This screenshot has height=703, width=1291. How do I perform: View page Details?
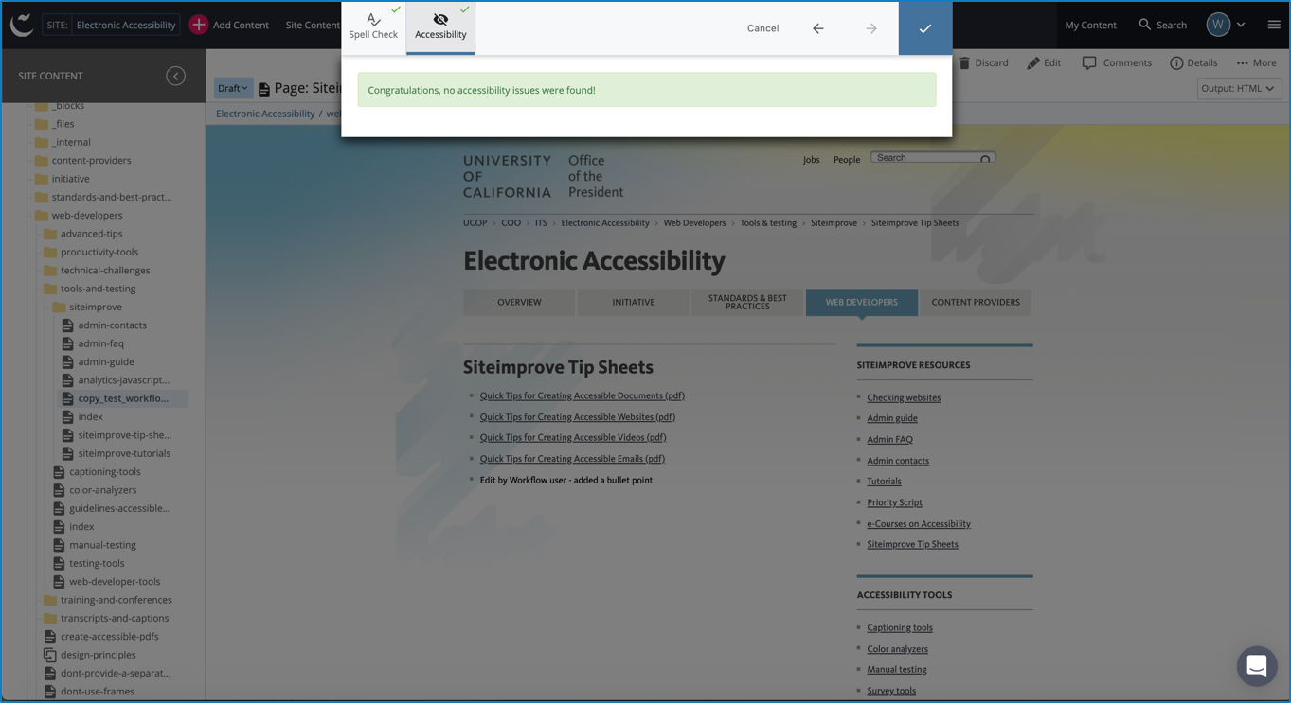coord(1193,62)
